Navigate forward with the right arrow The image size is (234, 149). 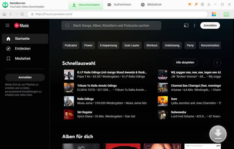[16, 14]
